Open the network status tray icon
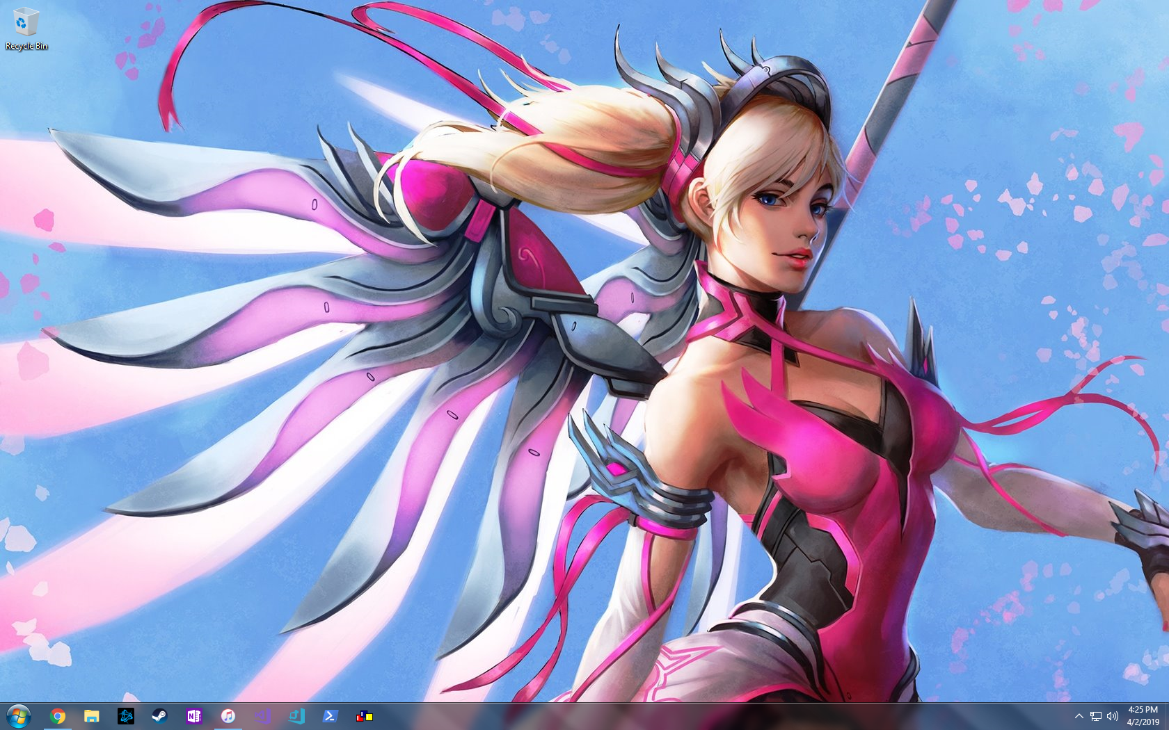This screenshot has width=1169, height=730. point(1096,716)
